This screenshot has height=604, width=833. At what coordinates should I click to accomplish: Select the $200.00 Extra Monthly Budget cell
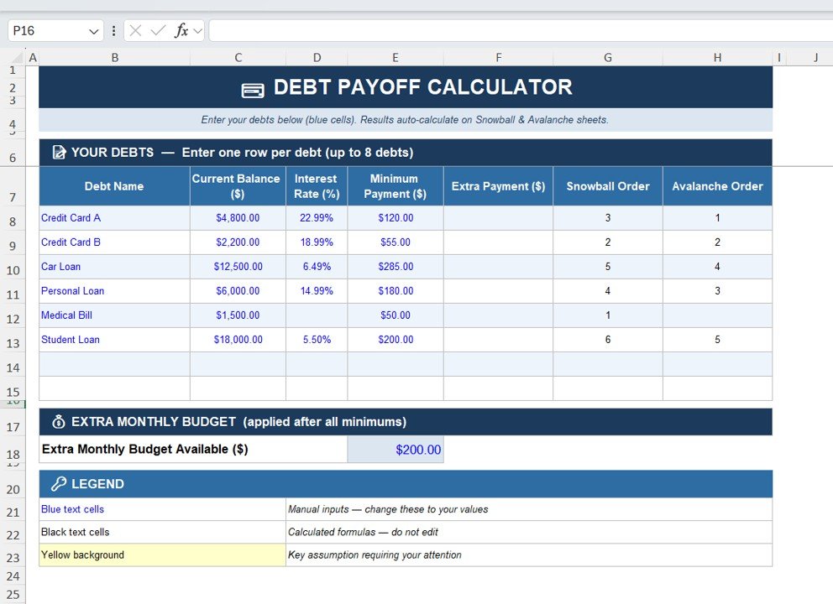coord(396,449)
